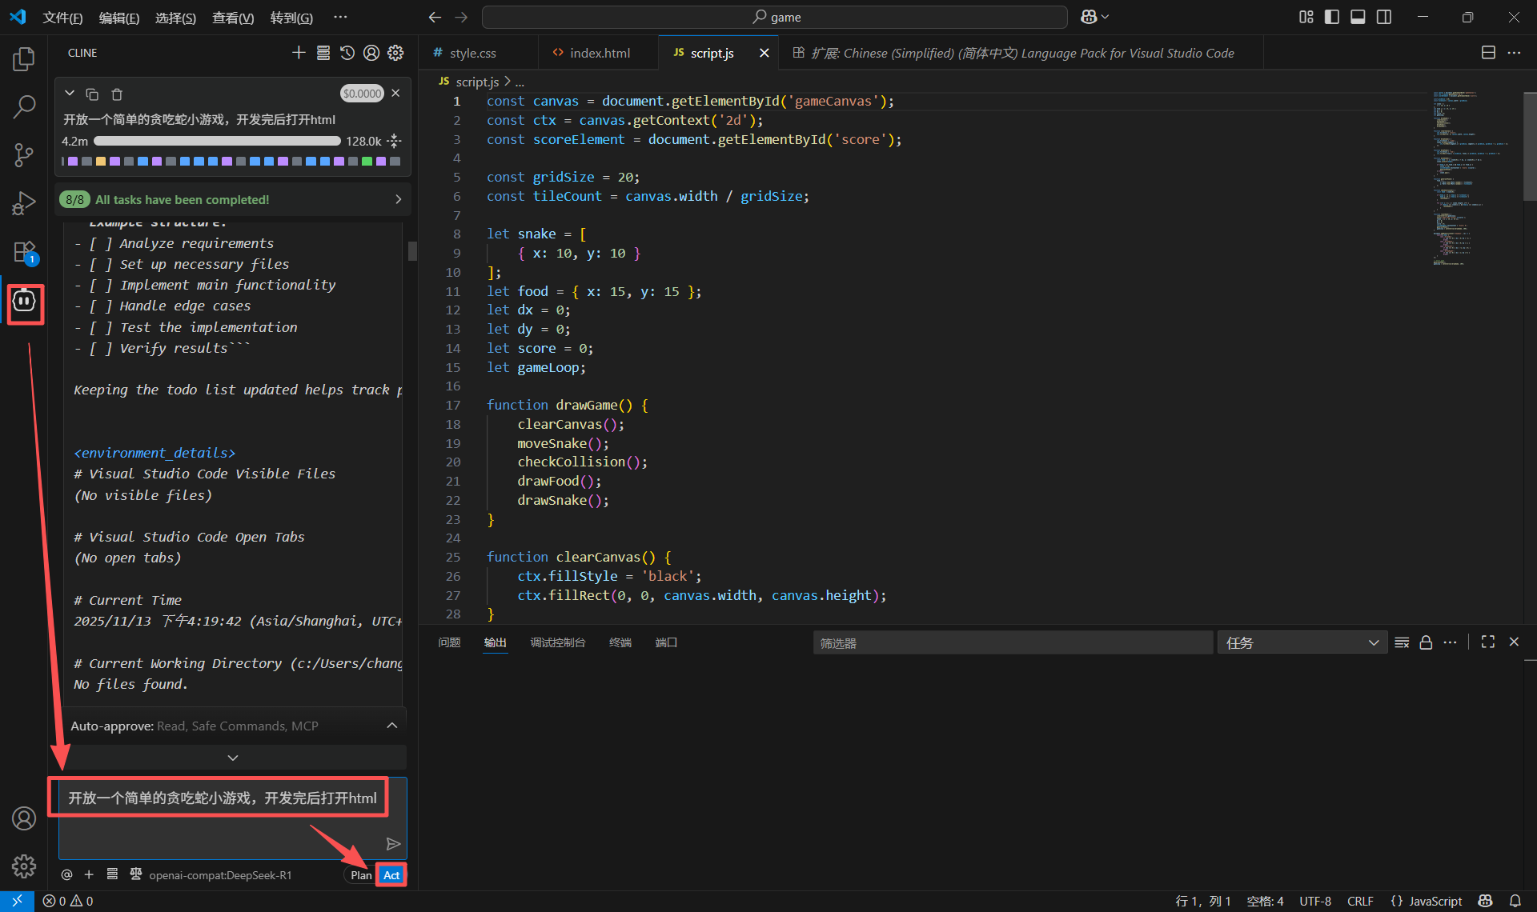Switch to the index.html editor tab
1537x912 pixels.
click(599, 53)
